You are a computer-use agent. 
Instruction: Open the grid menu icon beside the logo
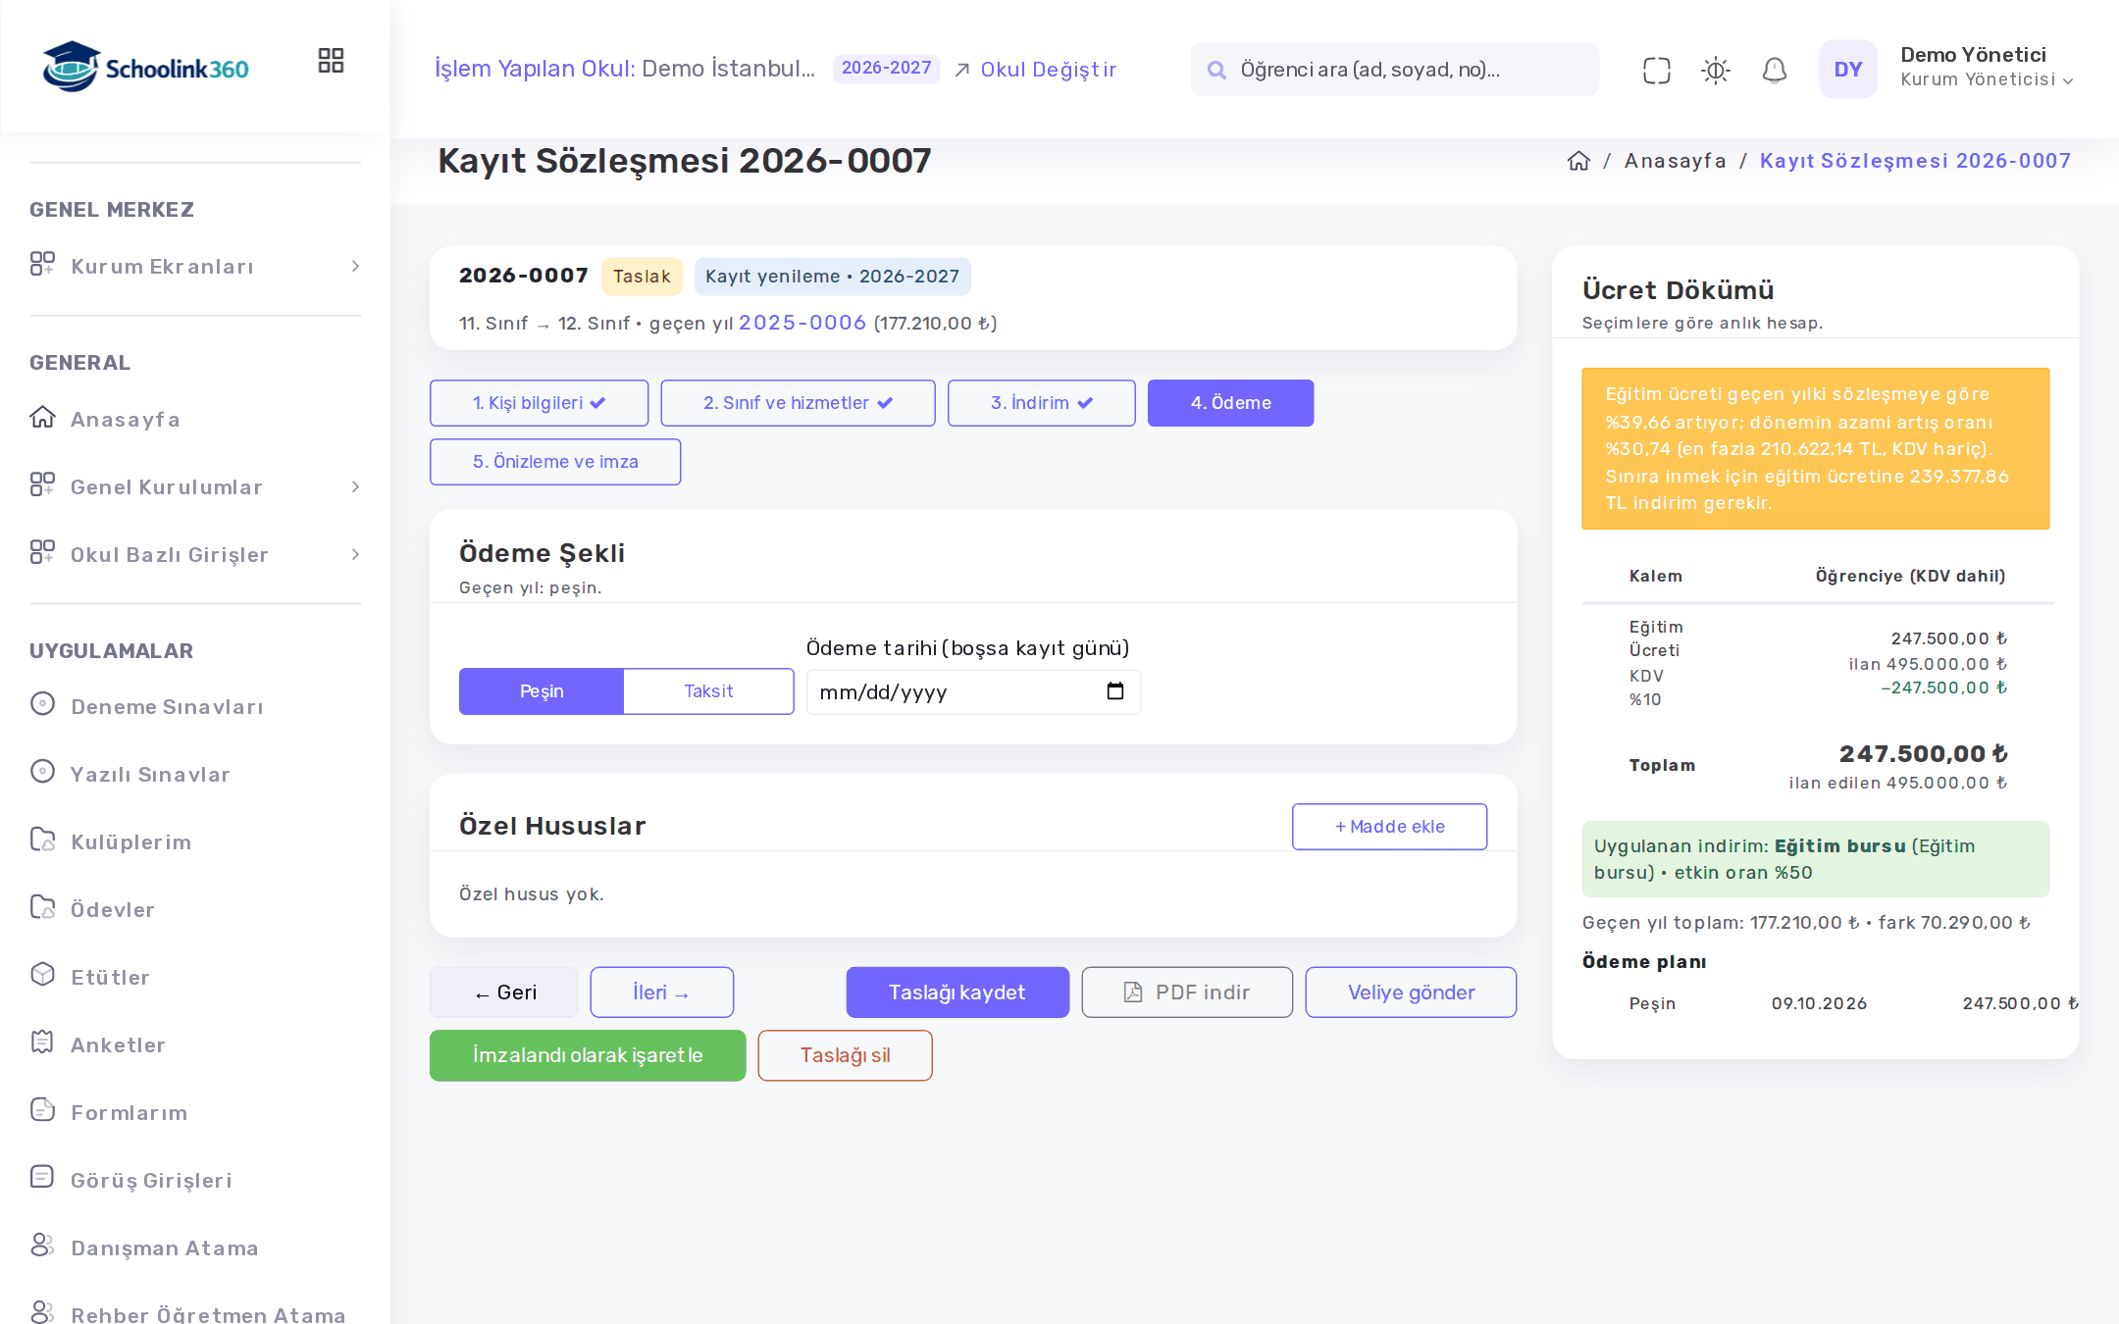click(x=331, y=61)
